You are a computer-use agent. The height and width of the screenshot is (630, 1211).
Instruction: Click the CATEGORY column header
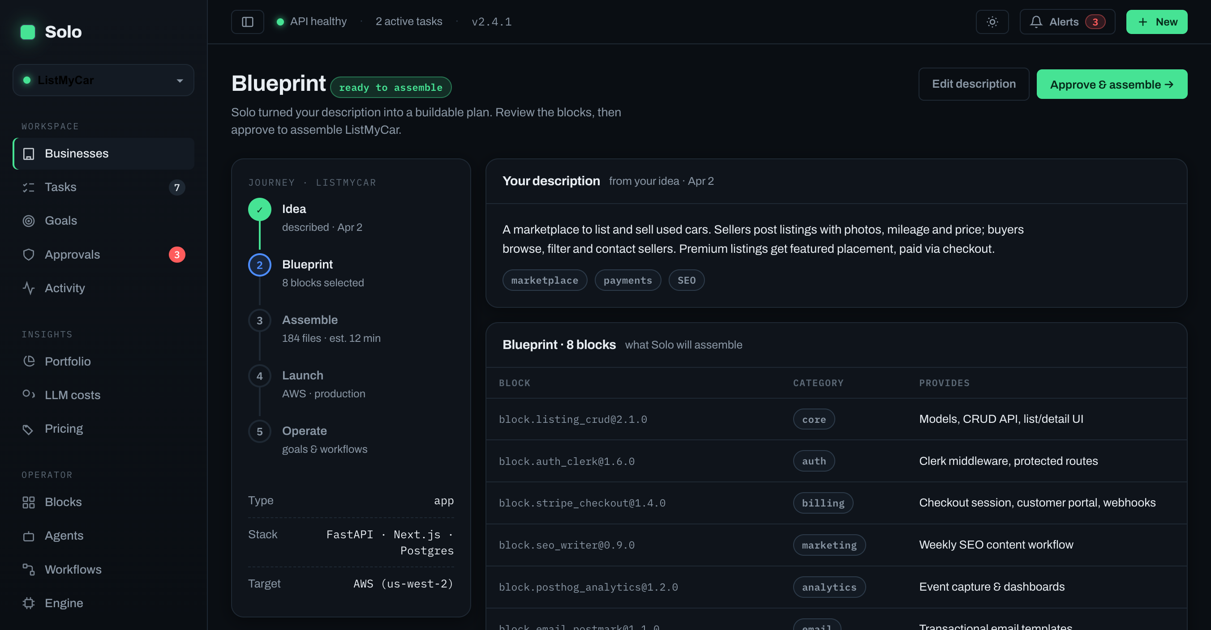point(818,383)
